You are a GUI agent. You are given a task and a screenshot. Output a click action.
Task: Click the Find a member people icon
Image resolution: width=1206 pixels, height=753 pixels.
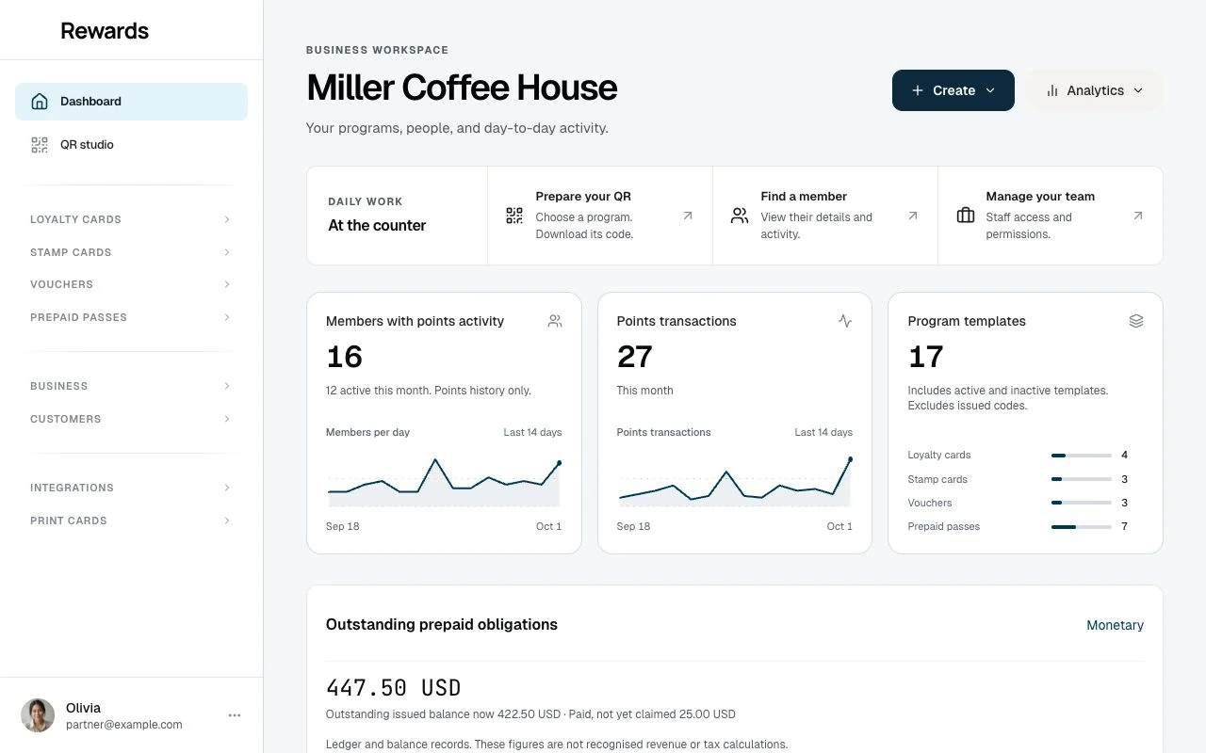(740, 216)
